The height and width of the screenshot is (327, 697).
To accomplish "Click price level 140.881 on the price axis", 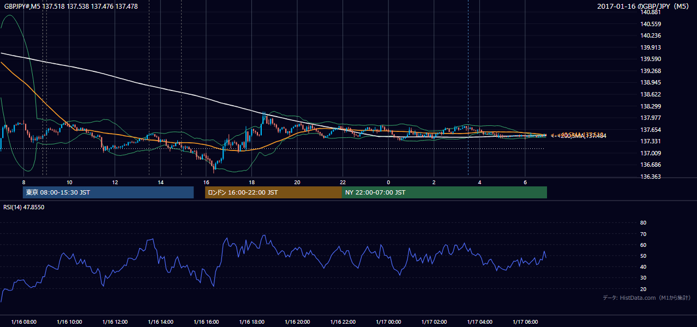I will tap(651, 12).
